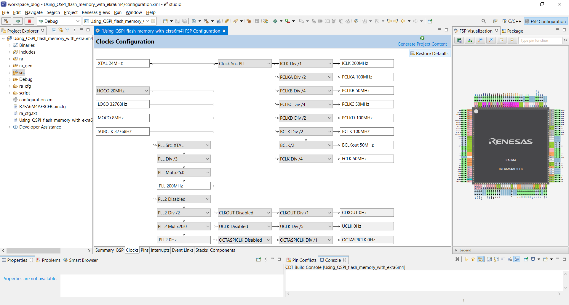The width and height of the screenshot is (569, 305).
Task: Open the Project menu
Action: click(x=71, y=12)
